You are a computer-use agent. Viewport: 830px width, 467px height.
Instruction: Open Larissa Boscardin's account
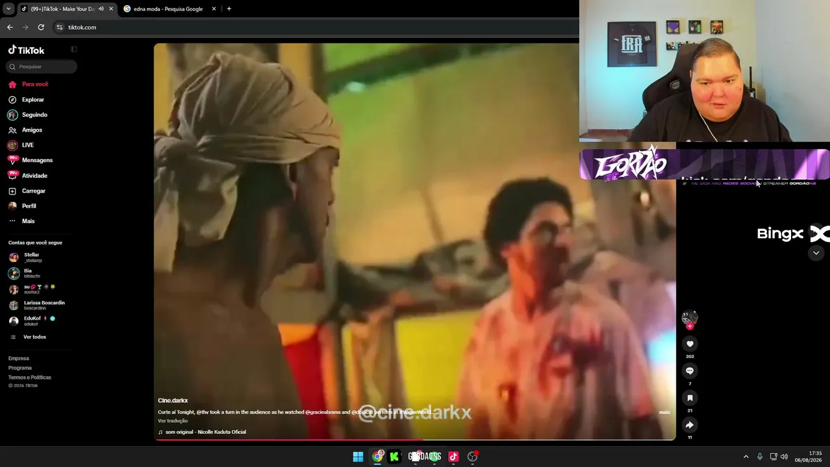coord(36,305)
